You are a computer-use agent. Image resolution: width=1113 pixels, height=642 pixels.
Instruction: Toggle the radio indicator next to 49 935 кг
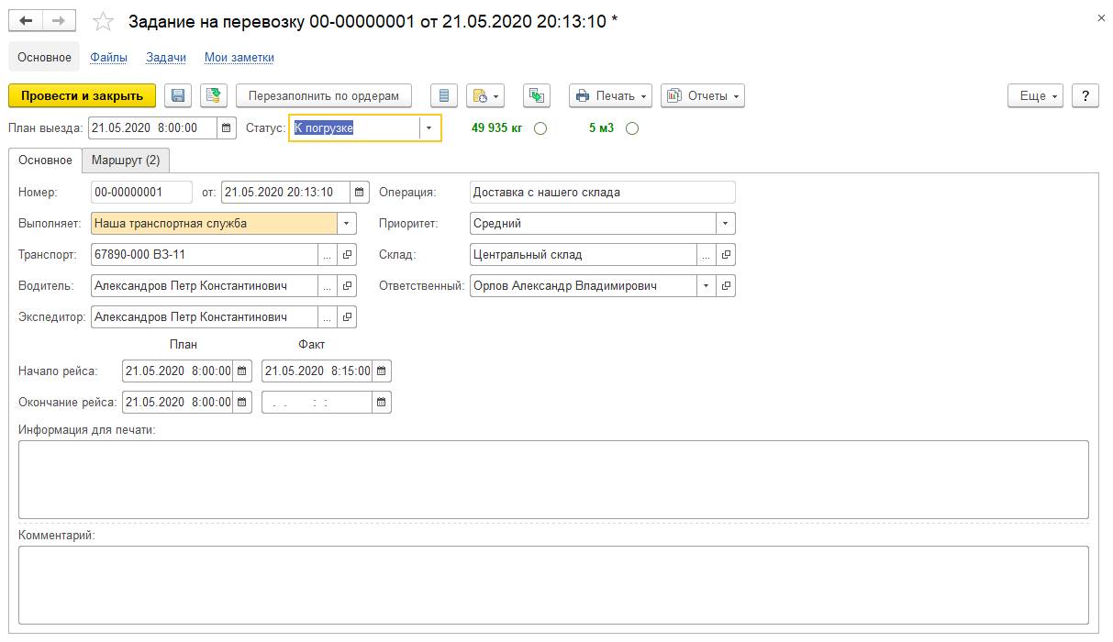(x=540, y=128)
